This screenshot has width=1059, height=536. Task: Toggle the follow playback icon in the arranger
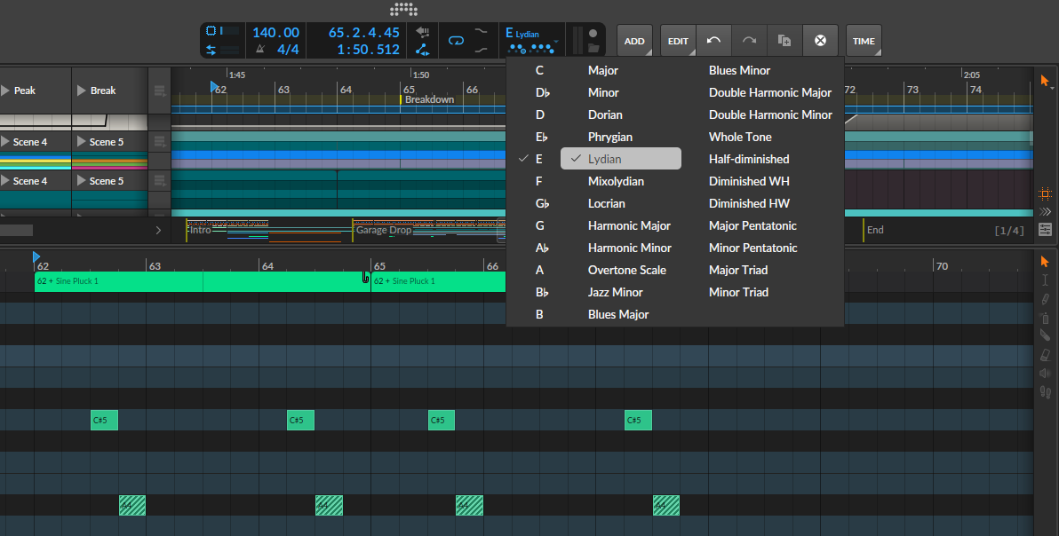(x=1045, y=212)
